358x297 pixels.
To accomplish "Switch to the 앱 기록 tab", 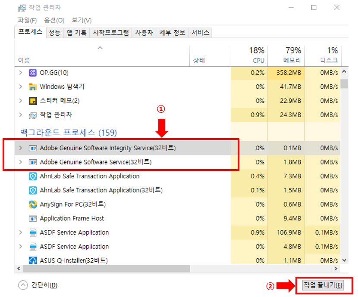I will 76,33.
